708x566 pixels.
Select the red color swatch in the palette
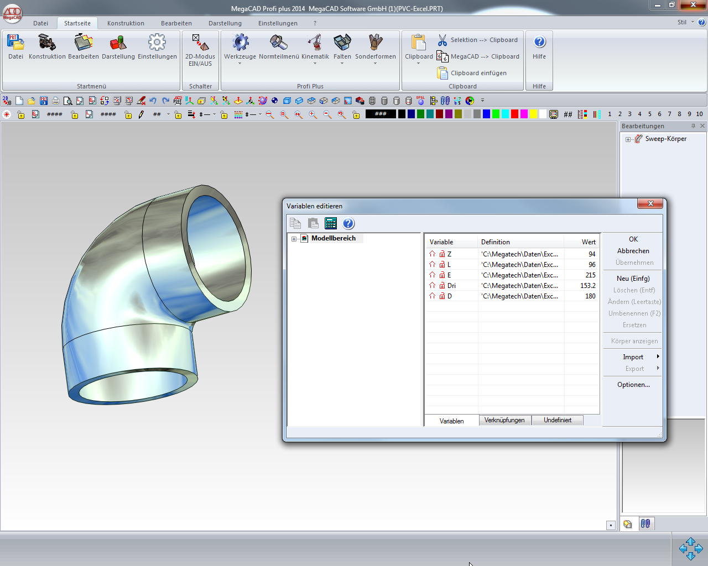[x=514, y=114]
